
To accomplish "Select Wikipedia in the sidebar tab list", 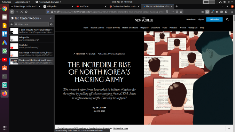I will pos(31,39).
